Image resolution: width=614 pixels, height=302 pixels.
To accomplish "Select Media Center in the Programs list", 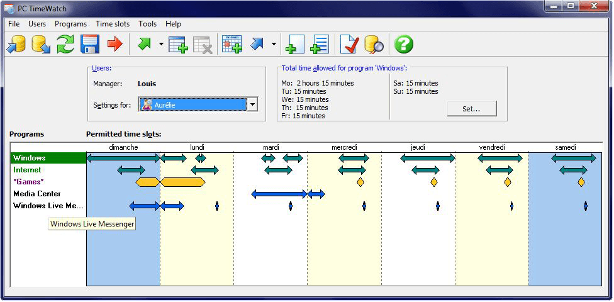I will click(37, 194).
